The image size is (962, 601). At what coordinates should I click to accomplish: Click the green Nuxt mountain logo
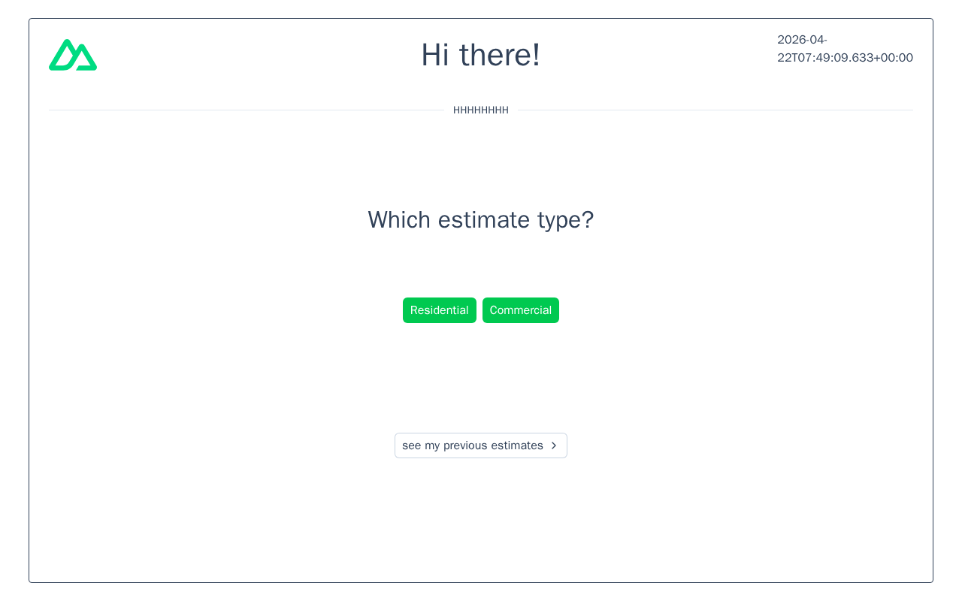click(73, 55)
